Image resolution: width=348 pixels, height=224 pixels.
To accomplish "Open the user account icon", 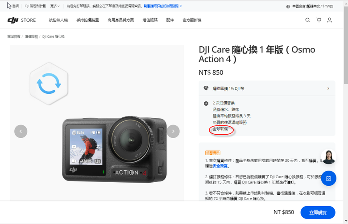I will click(330, 20).
